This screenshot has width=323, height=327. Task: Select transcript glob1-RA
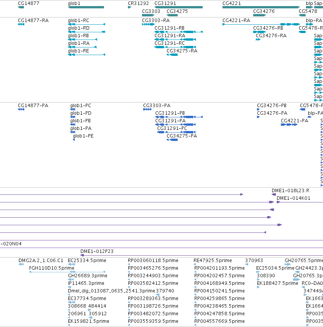[x=79, y=43]
